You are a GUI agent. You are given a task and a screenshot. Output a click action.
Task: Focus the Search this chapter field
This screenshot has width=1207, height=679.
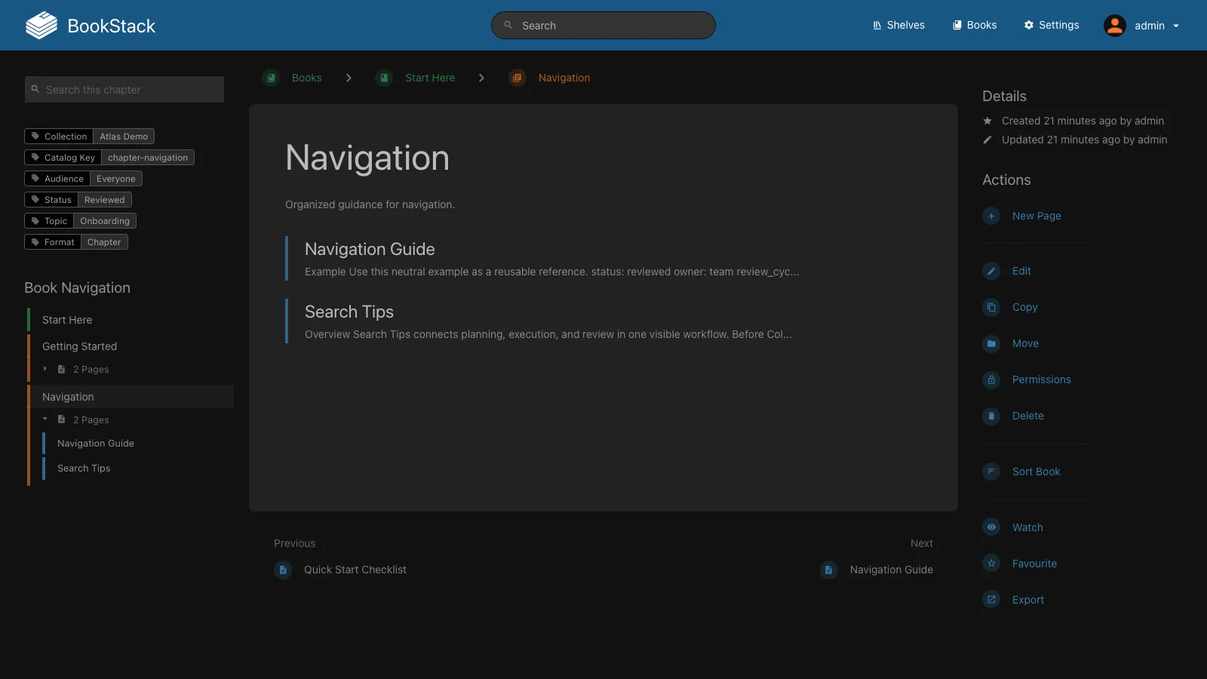point(124,89)
